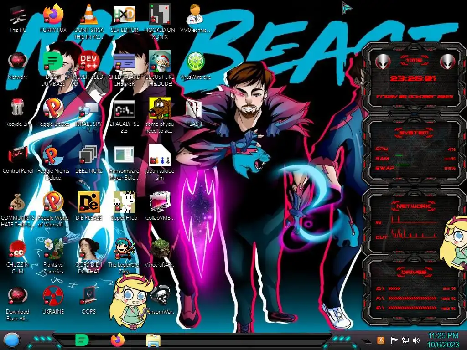Screen dimensions: 467x350
Task: Click the CPU usage row in gadget
Action: [x=416, y=149]
